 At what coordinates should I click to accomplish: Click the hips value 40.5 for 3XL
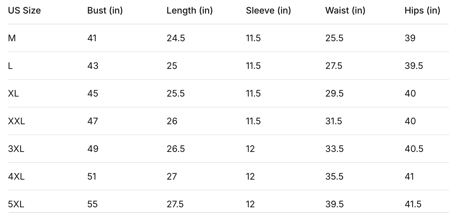pos(414,149)
